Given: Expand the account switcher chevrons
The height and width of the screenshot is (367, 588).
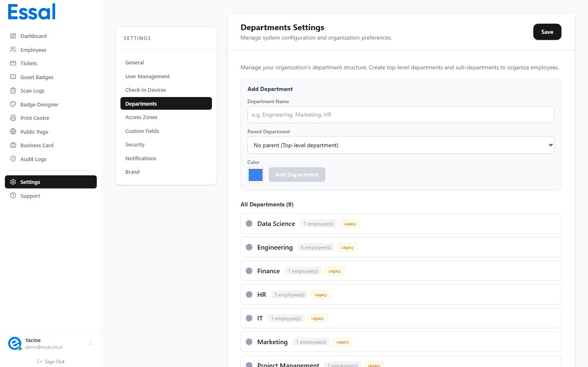Looking at the screenshot, I should pyautogui.click(x=91, y=343).
